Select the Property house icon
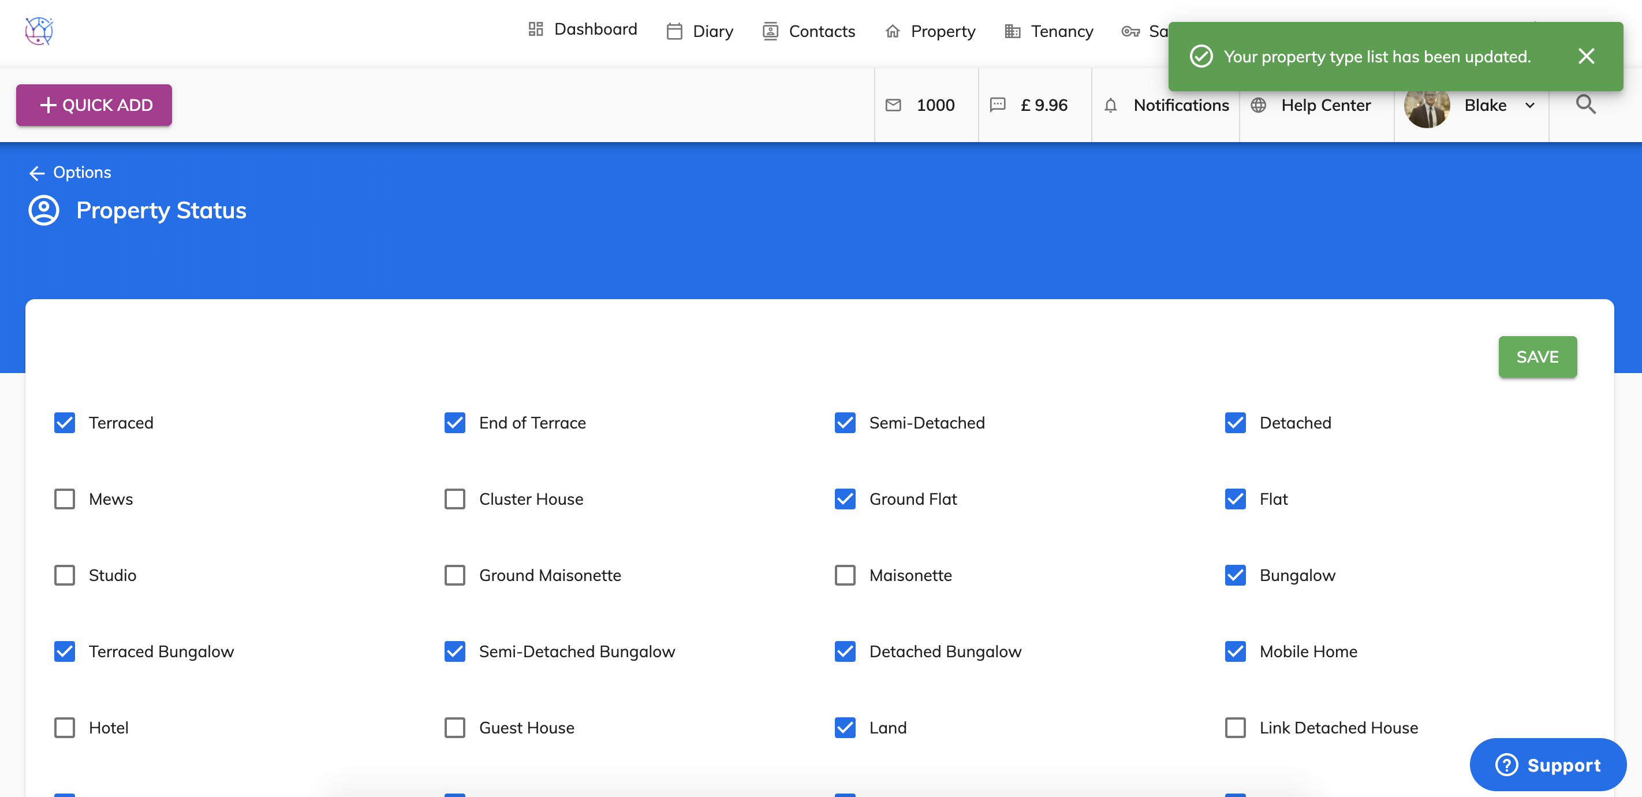Image resolution: width=1642 pixels, height=797 pixels. (x=892, y=31)
